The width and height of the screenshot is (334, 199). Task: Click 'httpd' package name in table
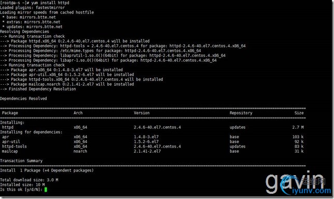(x=8, y=127)
